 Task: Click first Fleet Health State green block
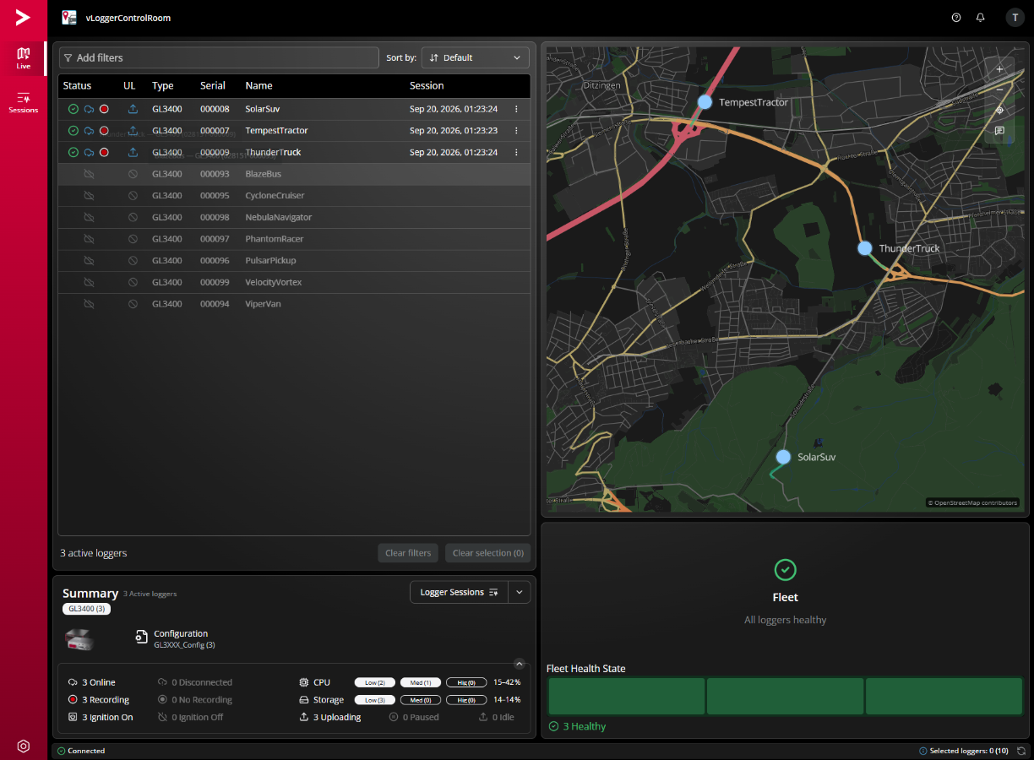coord(626,696)
